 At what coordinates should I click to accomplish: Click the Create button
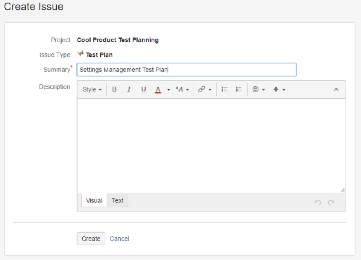91,239
